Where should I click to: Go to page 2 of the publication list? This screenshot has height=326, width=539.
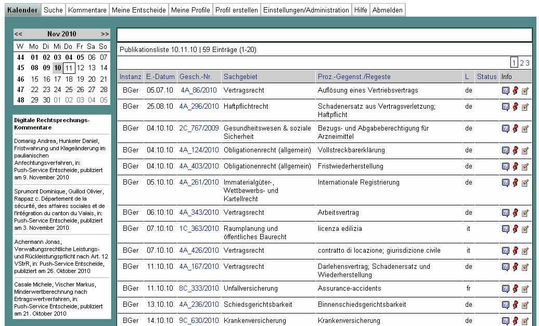[521, 63]
